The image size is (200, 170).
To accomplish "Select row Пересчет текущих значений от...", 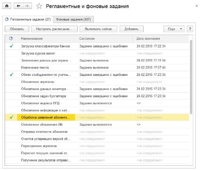I will pyautogui.click(x=97, y=153).
